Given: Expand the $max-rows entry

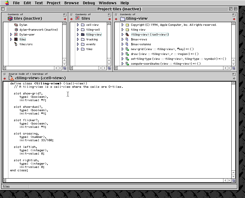Looking at the screenshot, I should click(x=123, y=39).
